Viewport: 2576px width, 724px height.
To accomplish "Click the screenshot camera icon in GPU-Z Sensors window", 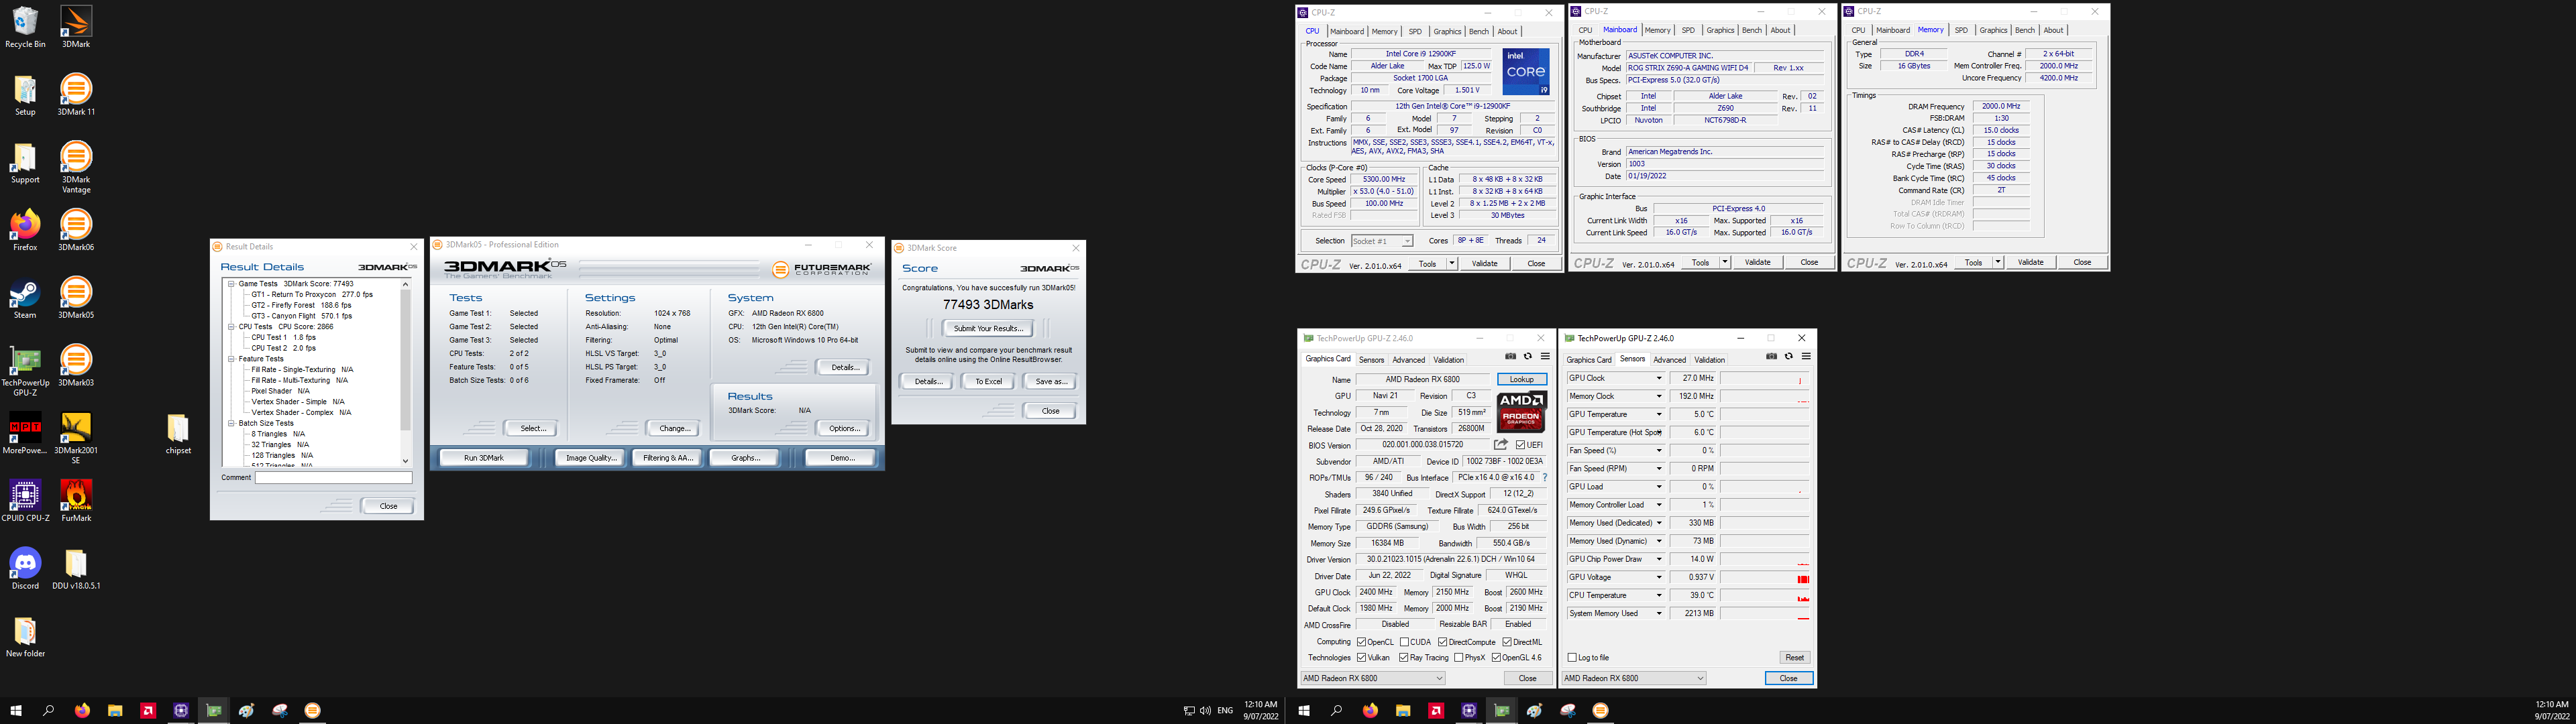I will (x=1771, y=357).
